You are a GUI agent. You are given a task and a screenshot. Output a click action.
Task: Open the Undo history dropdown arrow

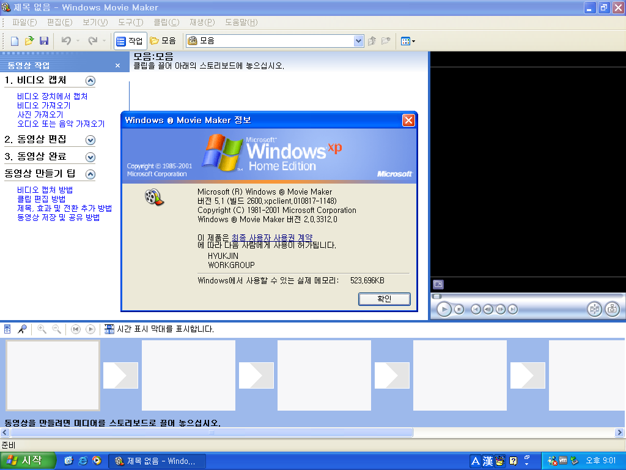[x=78, y=41]
